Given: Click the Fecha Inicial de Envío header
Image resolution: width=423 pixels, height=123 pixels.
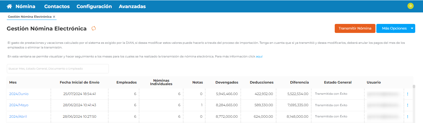Looking at the screenshot, I should click(80, 82).
